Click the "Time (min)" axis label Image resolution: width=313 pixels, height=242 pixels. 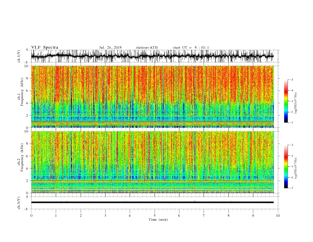click(x=158, y=219)
